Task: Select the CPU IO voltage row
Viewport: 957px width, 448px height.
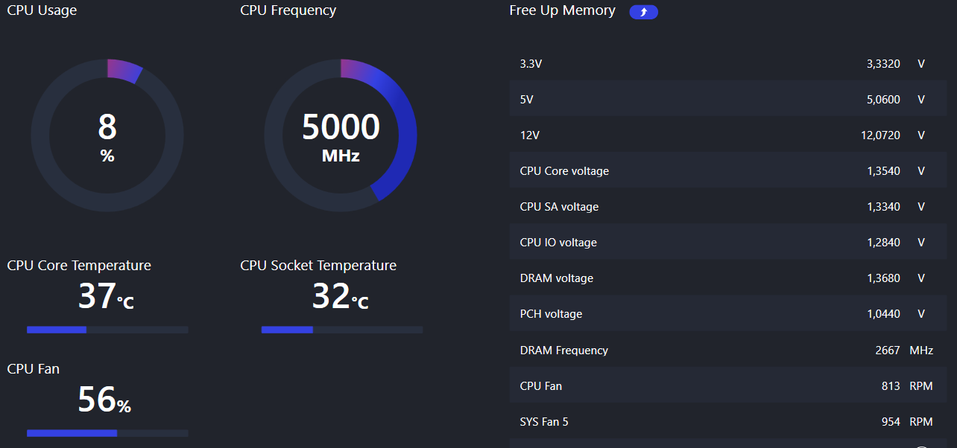Action: click(x=728, y=242)
